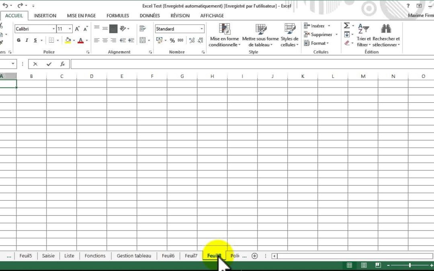Add a new sheet with plus button
The height and width of the screenshot is (271, 434).
[x=254, y=256]
